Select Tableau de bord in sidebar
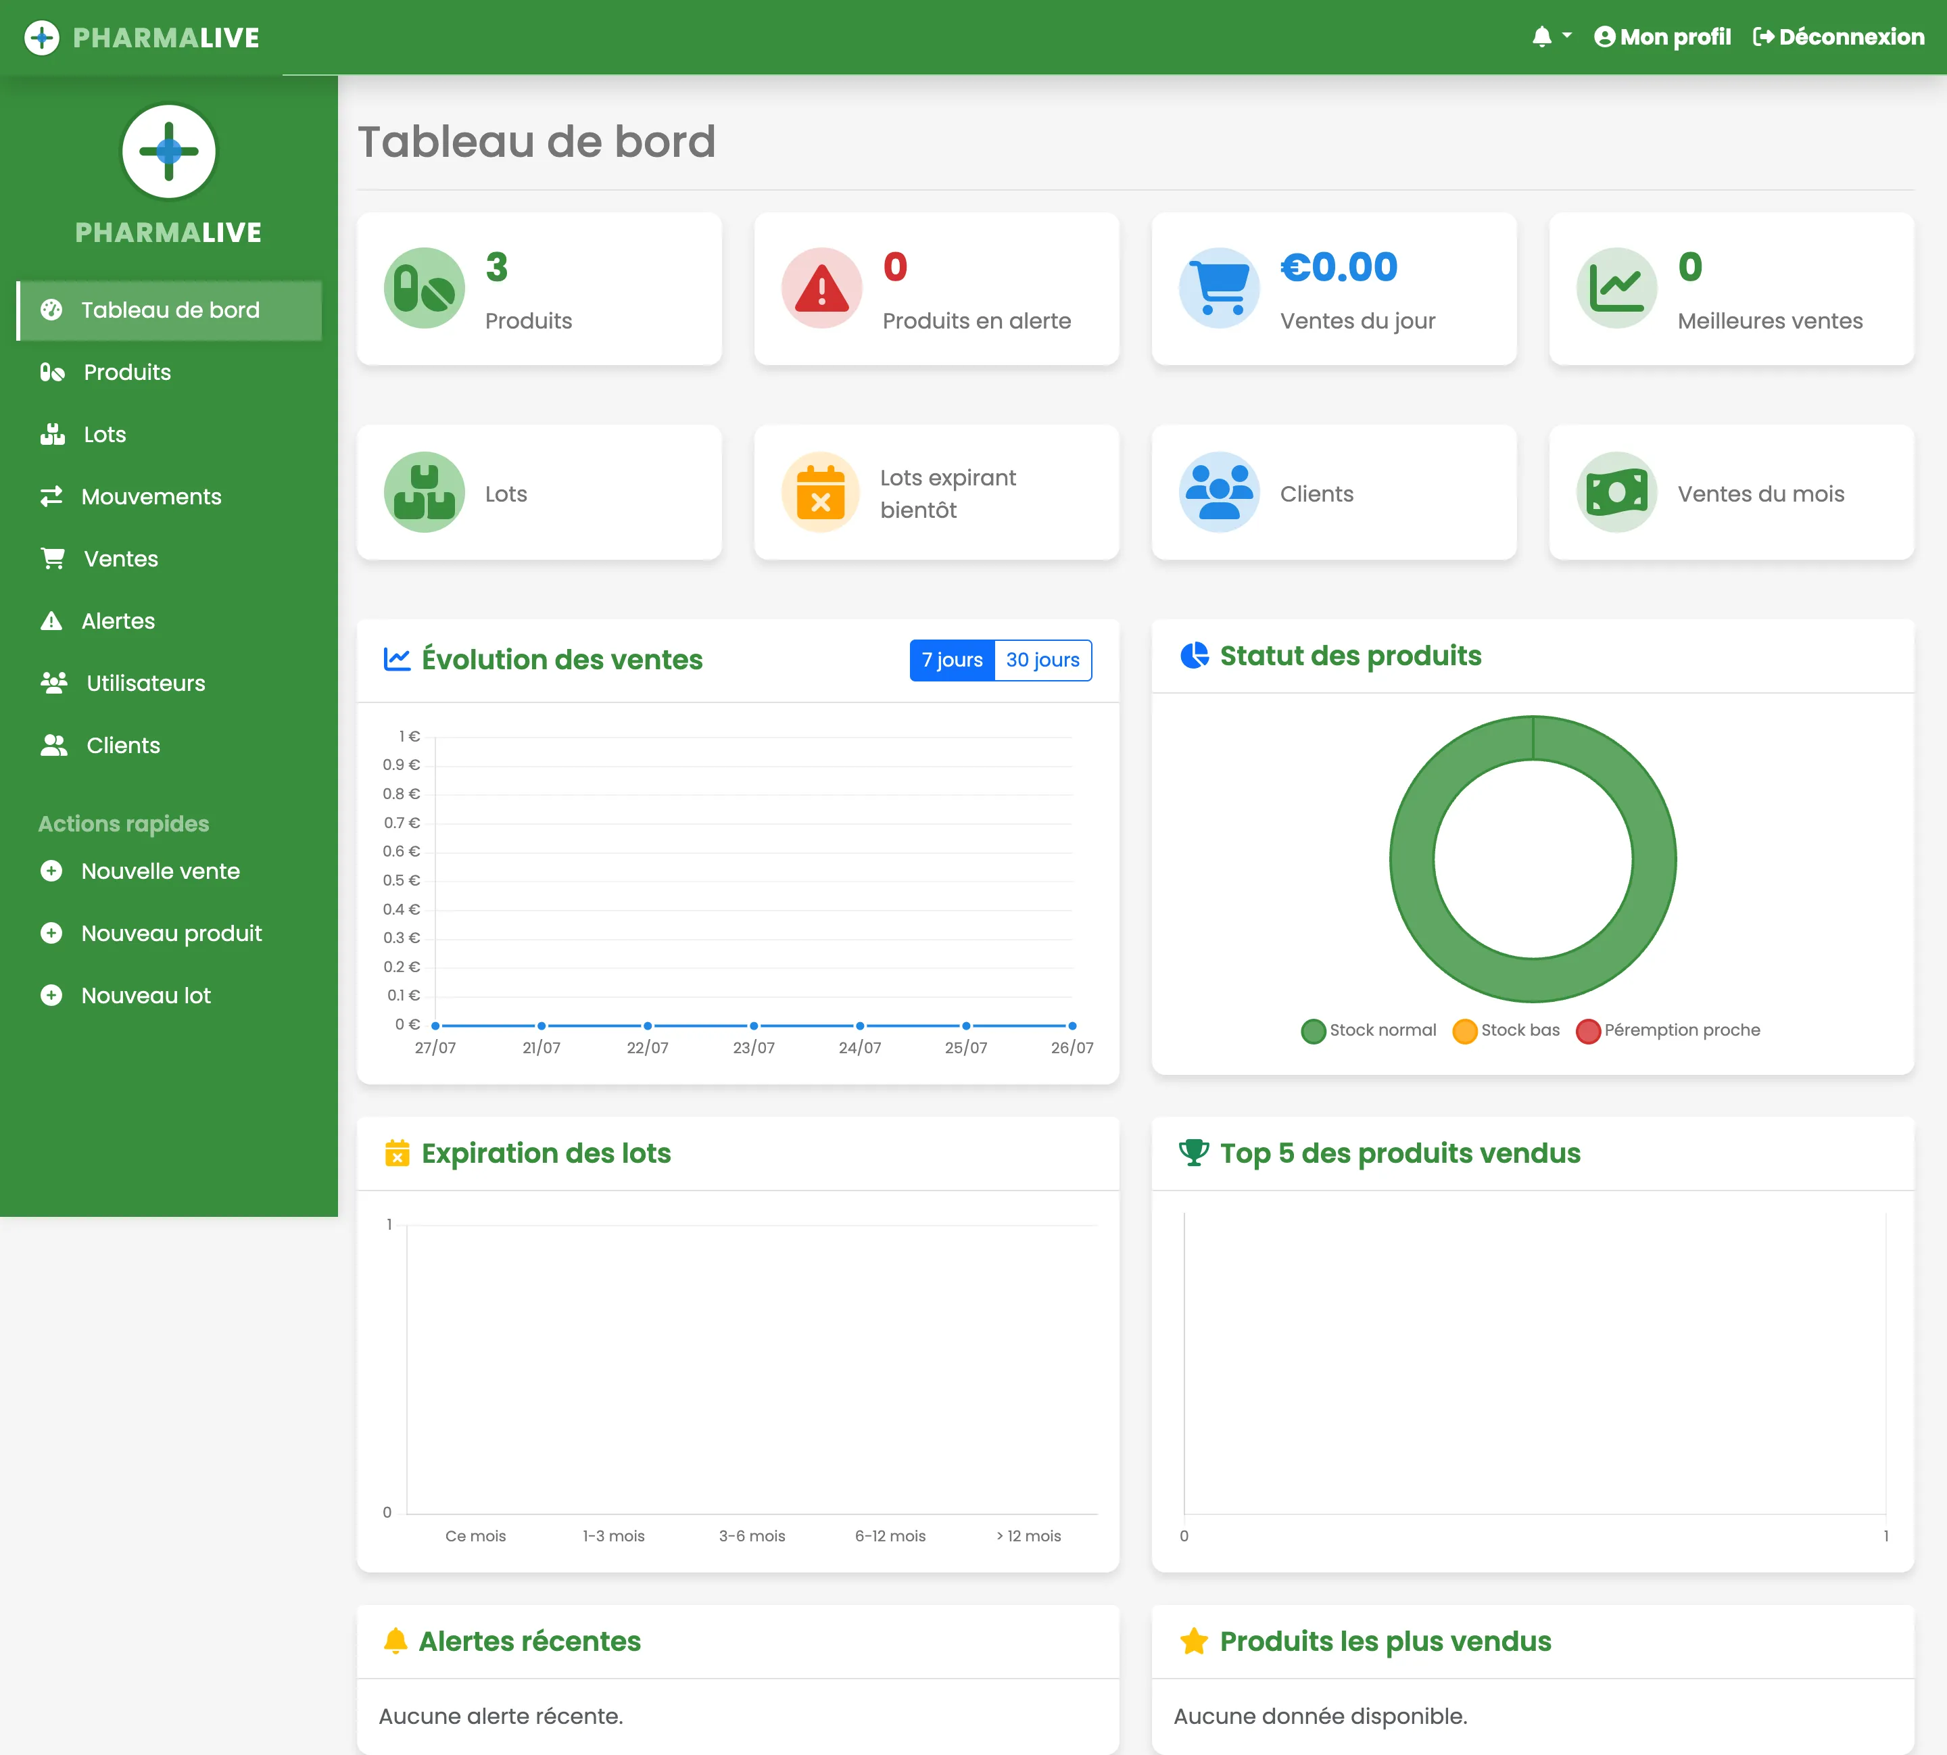 [170, 310]
